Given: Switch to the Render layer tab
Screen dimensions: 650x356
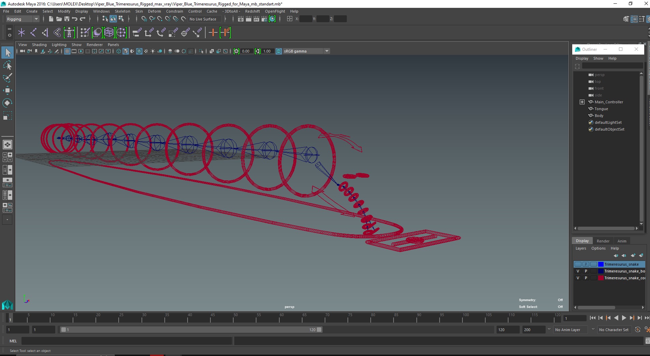Looking at the screenshot, I should point(603,241).
